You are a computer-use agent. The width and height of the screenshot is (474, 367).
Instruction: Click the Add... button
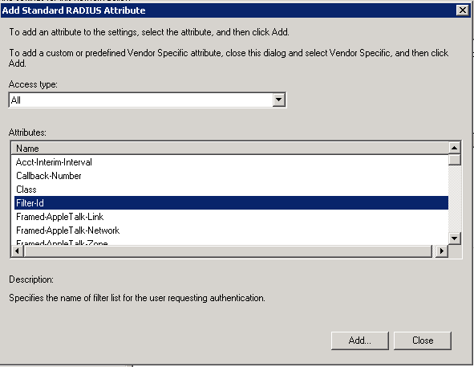coord(360,340)
